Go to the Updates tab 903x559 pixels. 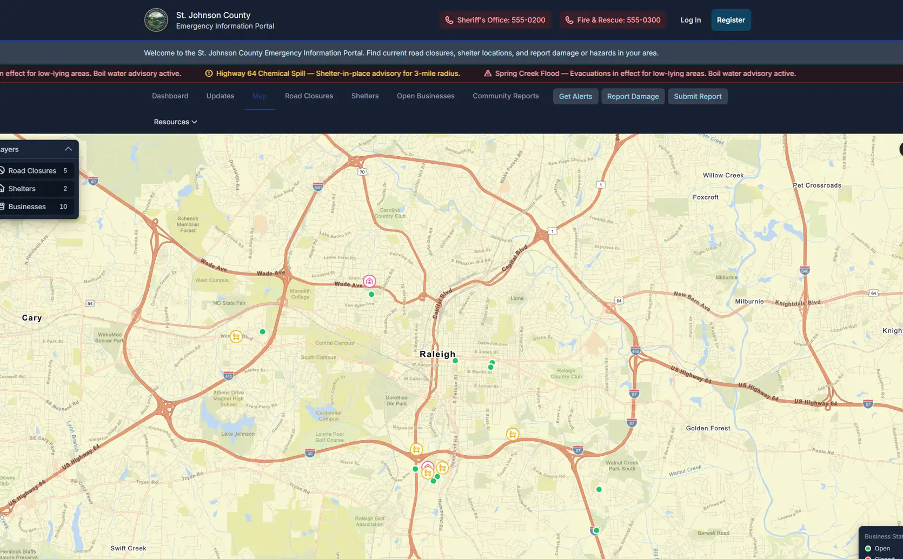pos(220,96)
